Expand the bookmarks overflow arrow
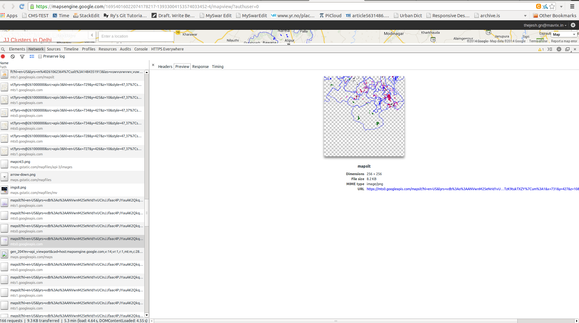Image resolution: width=579 pixels, height=323 pixels. click(525, 16)
